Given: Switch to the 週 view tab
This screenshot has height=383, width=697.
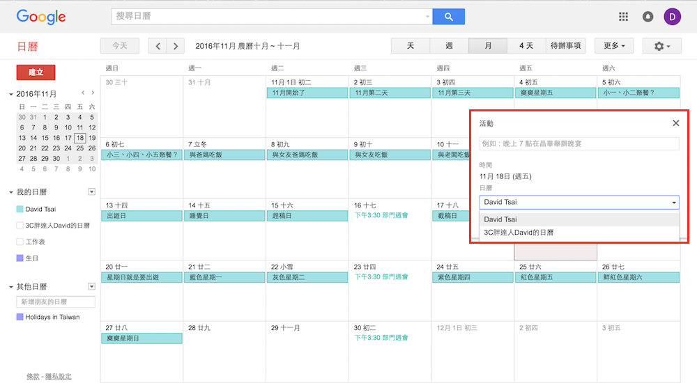Looking at the screenshot, I should (x=449, y=46).
